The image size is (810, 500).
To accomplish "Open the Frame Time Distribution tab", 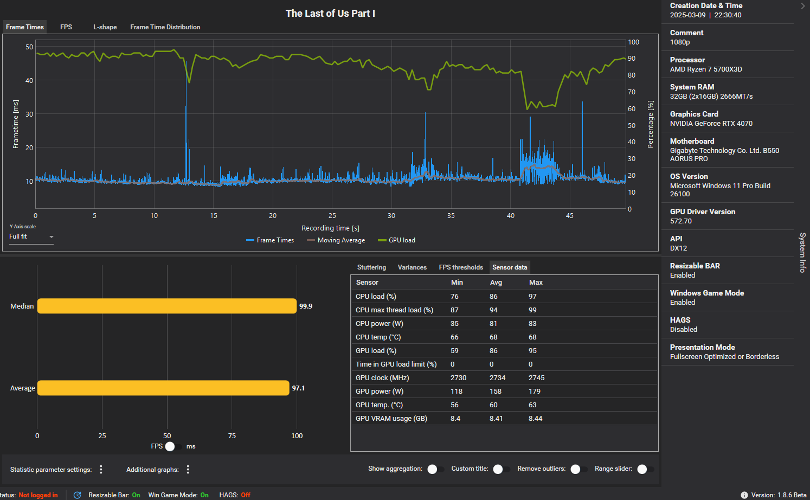I will (x=165, y=27).
